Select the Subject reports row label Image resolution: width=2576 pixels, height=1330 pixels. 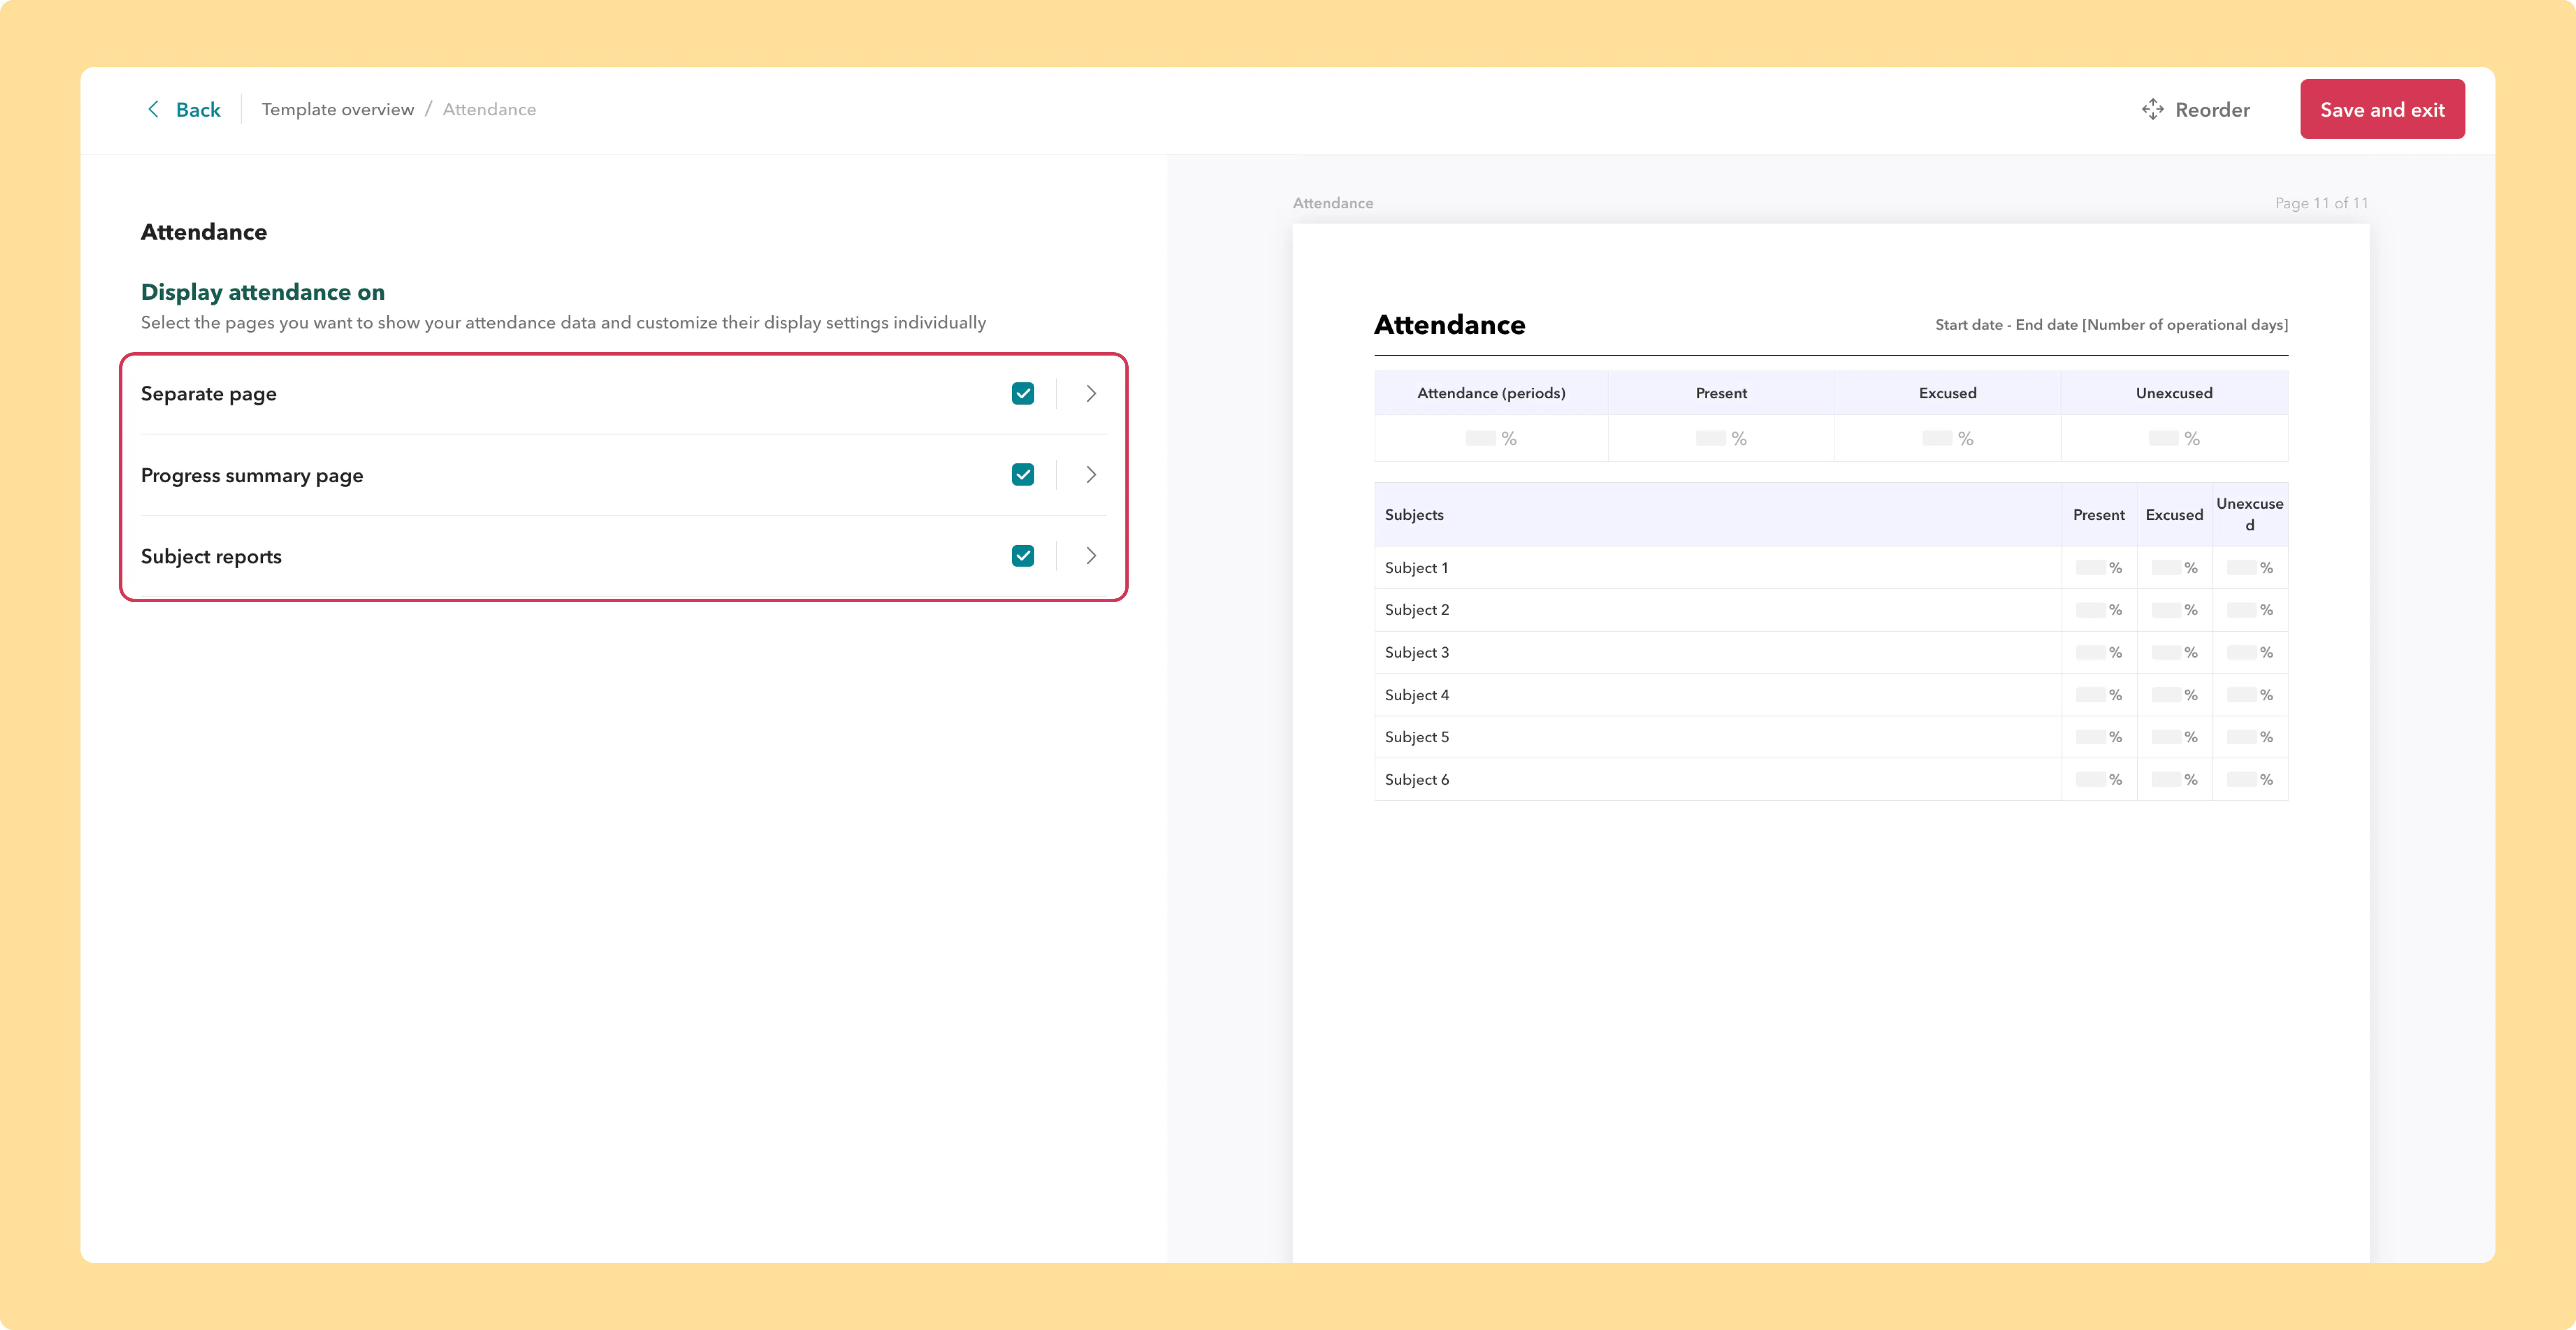[211, 556]
